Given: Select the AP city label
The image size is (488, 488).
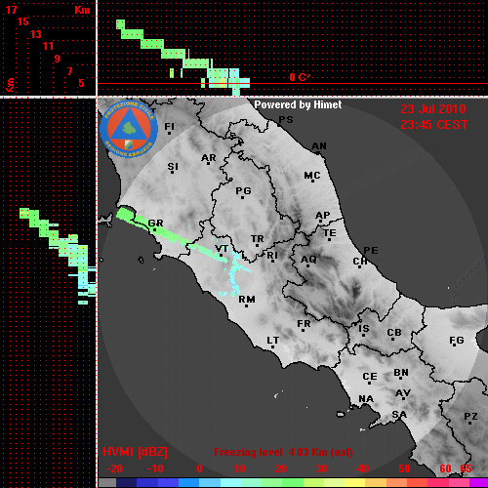Looking at the screenshot, I should pyautogui.click(x=323, y=216).
